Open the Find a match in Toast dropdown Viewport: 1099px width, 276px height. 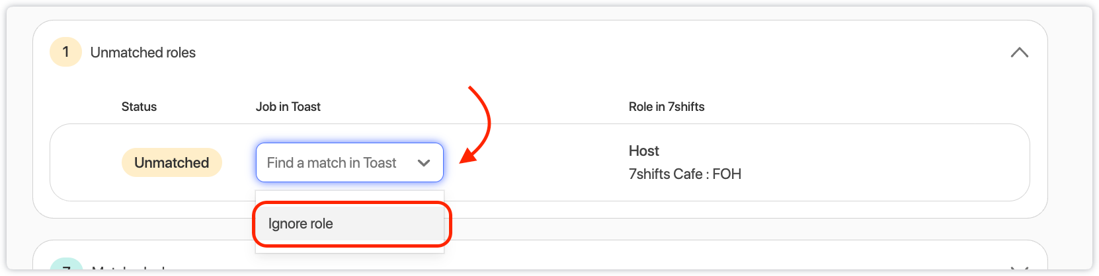tap(349, 162)
